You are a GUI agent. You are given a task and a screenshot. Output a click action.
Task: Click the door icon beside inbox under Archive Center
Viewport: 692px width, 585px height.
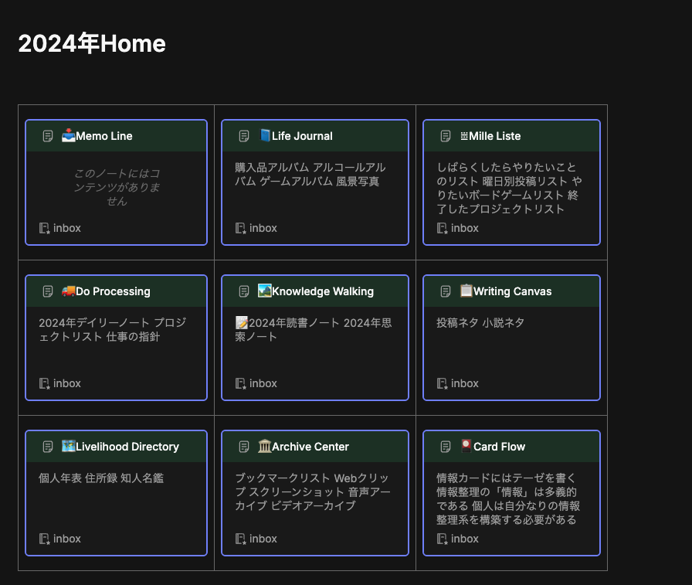242,539
